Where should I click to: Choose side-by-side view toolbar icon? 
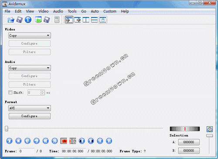[x=86, y=20]
